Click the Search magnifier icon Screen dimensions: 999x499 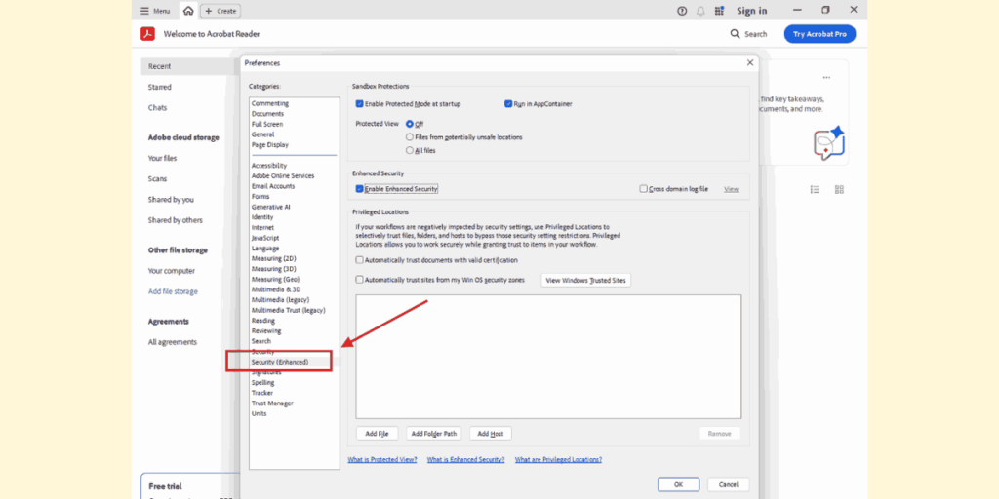[x=736, y=34]
